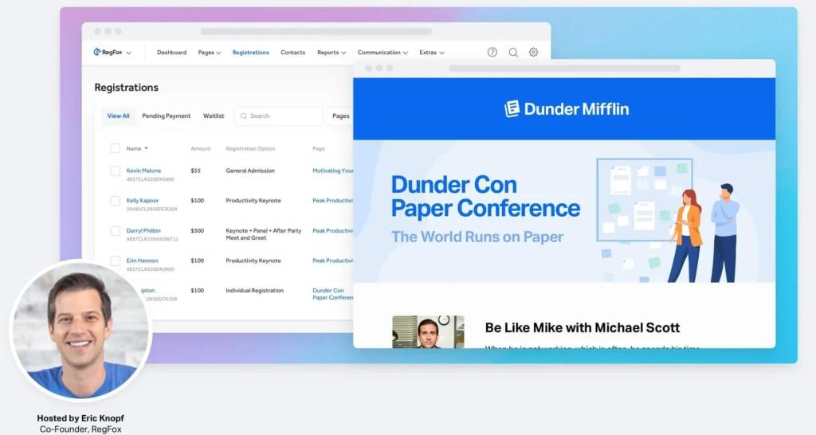Click inside the Search input field
This screenshot has height=435, width=816.
(x=279, y=116)
